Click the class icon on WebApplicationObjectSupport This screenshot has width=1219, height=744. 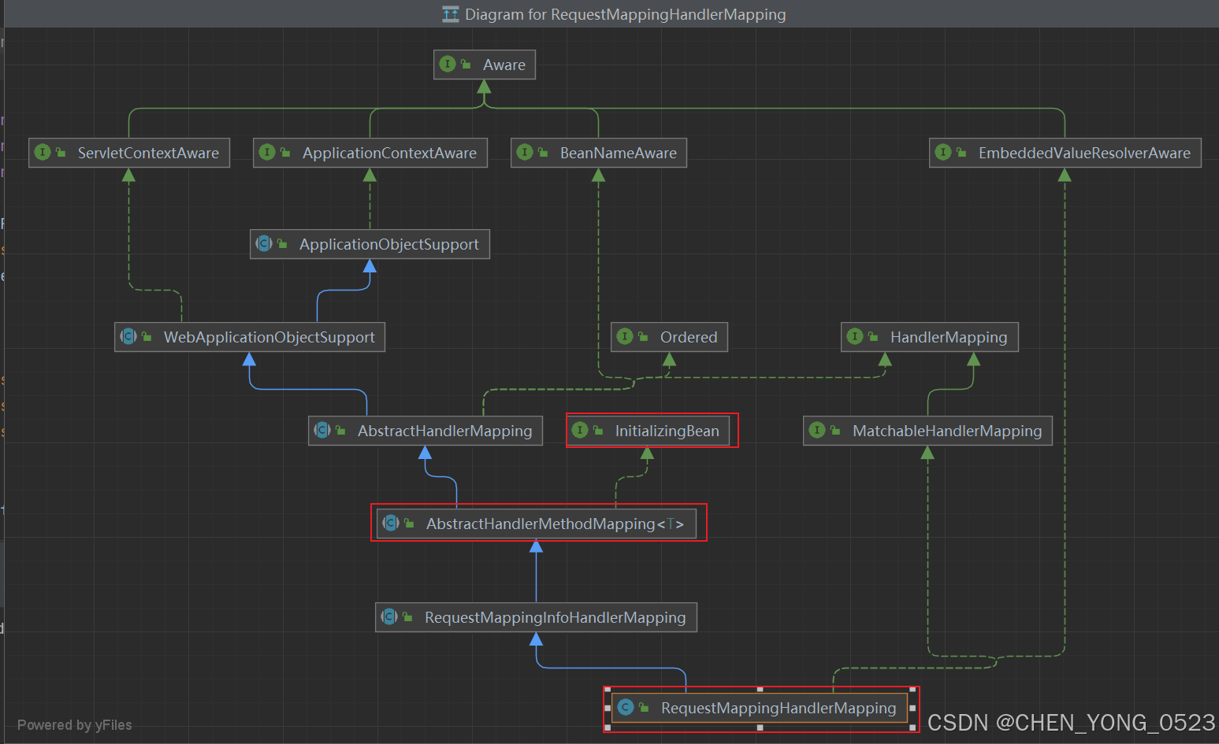point(128,337)
